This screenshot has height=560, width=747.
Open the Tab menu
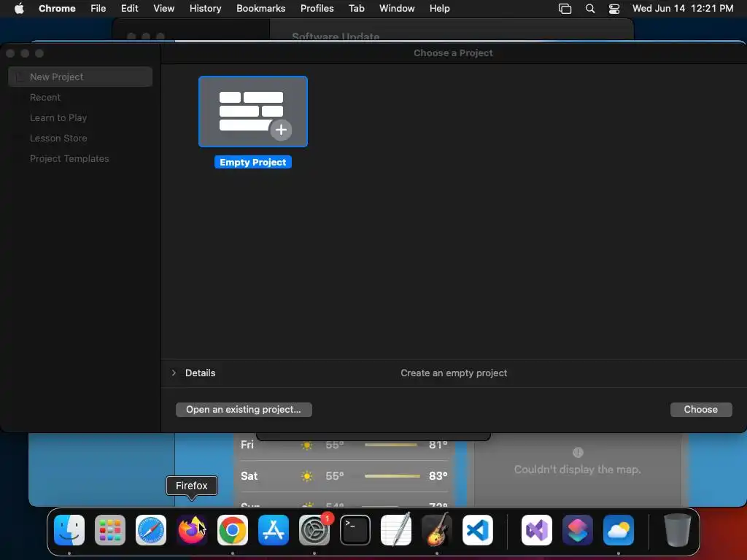coord(356,8)
